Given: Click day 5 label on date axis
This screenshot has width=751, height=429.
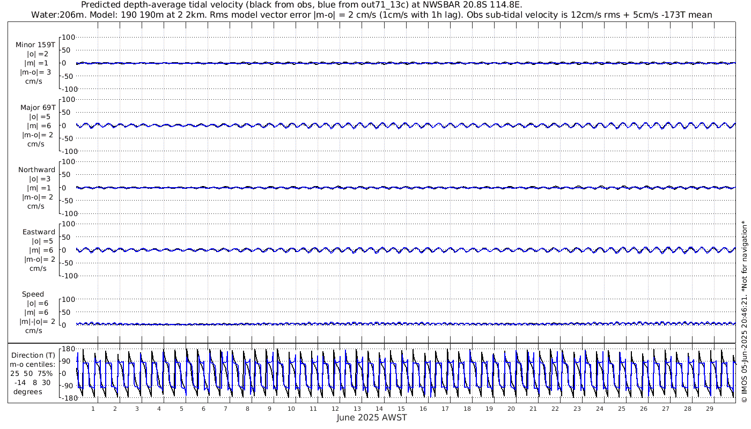Looking at the screenshot, I should (x=181, y=409).
